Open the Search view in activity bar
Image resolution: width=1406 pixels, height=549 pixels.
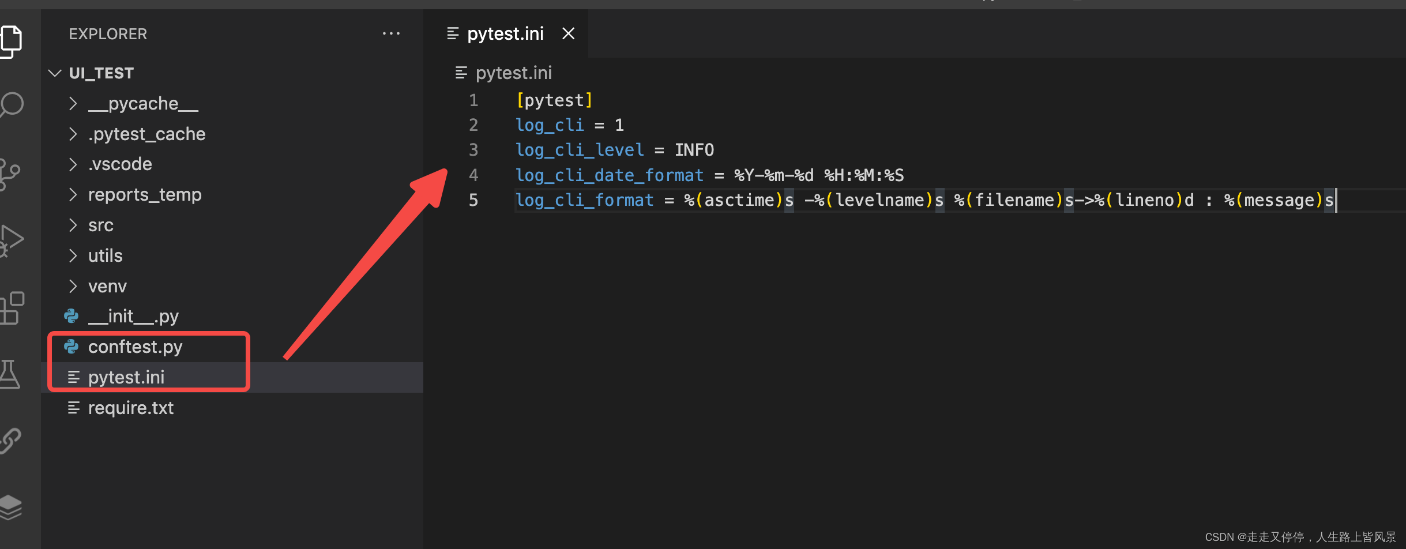coord(12,106)
